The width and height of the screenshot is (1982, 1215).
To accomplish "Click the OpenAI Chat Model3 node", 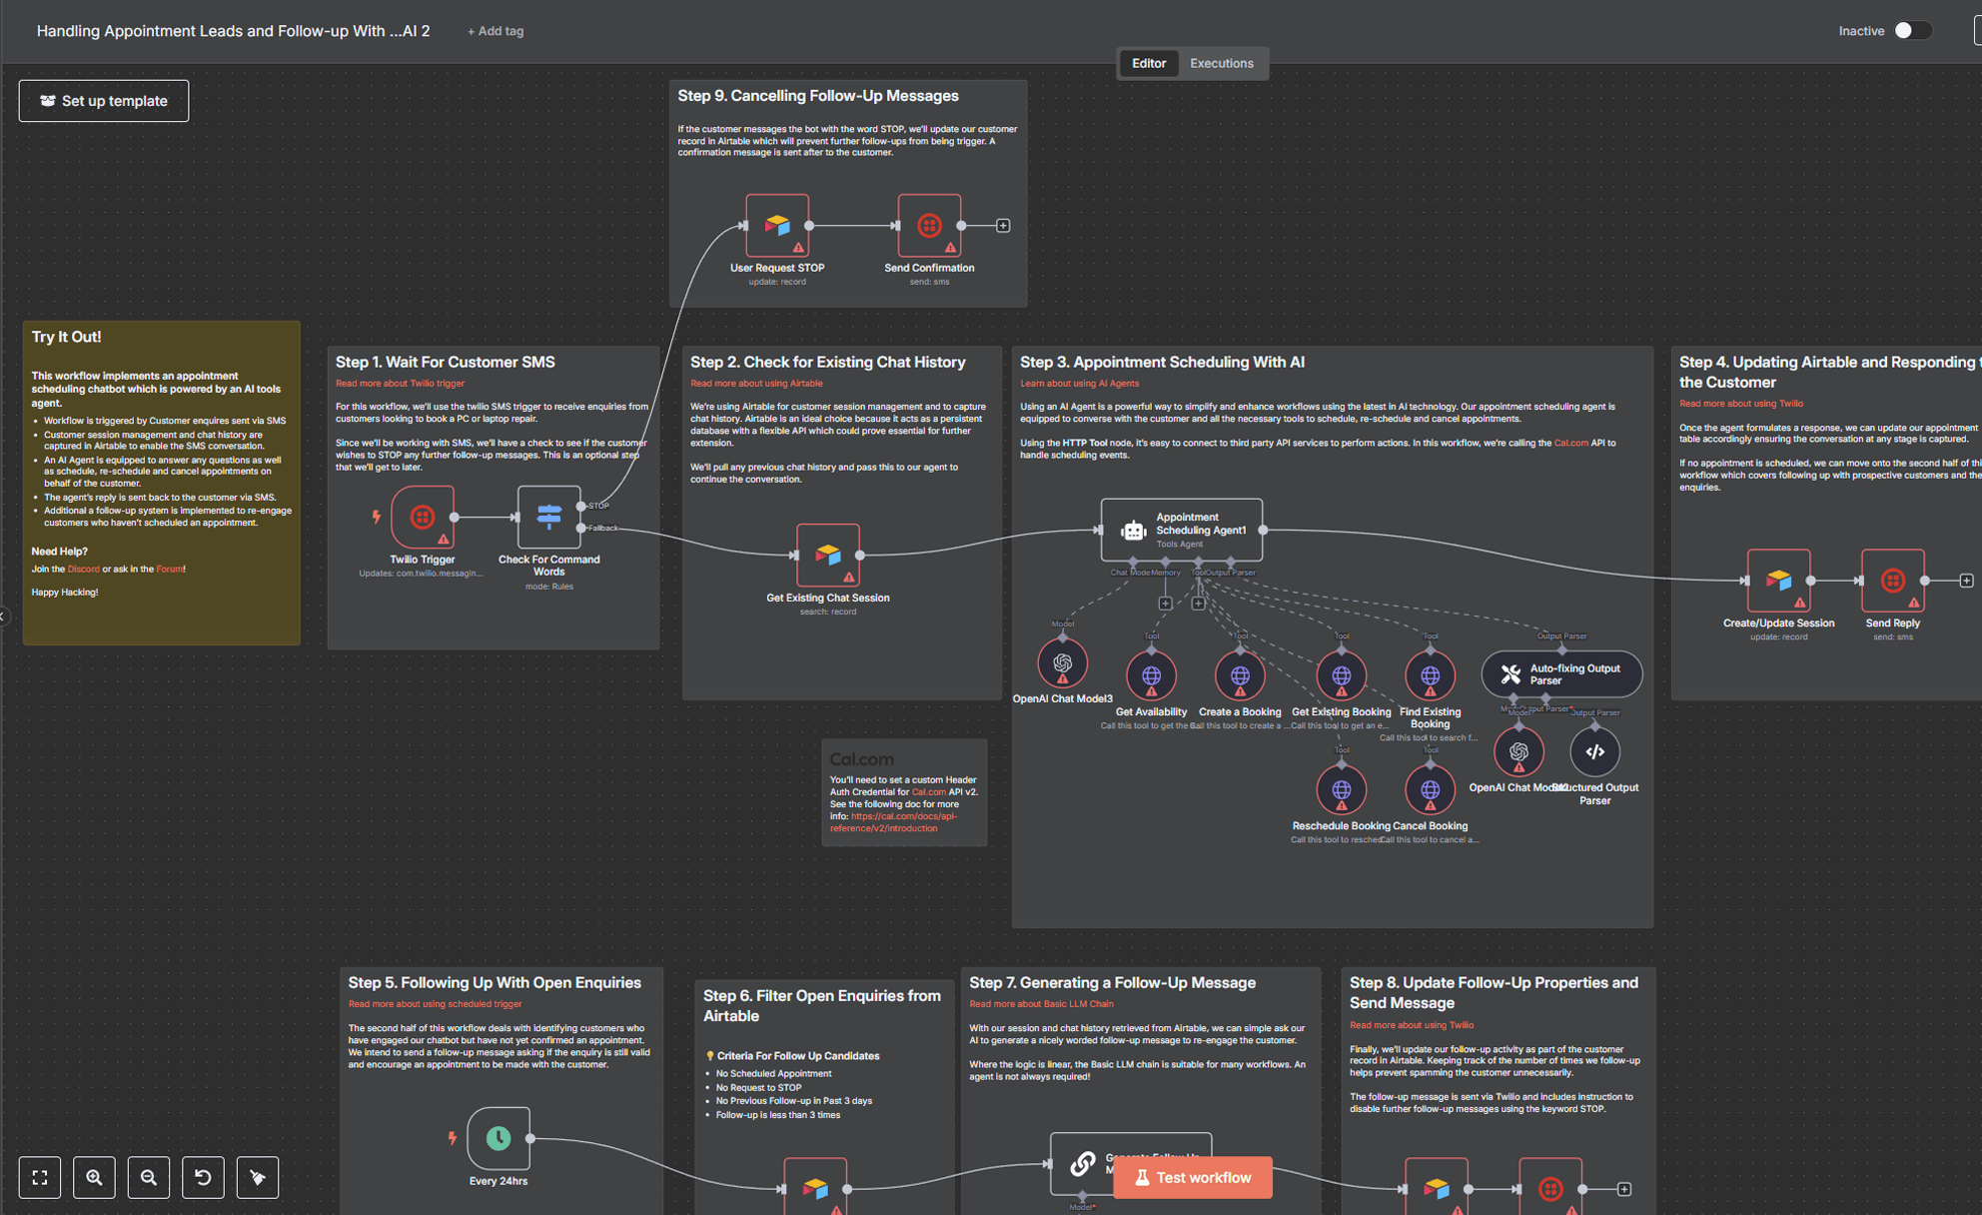I will click(1062, 663).
